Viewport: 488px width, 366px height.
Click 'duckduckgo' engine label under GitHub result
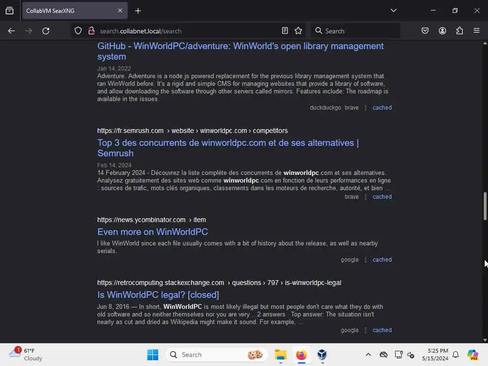point(325,108)
